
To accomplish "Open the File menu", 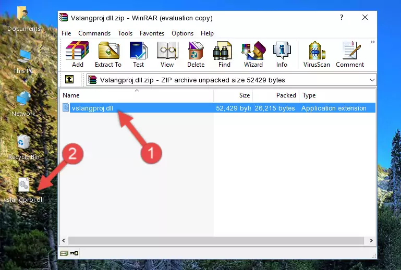I will (x=66, y=33).
